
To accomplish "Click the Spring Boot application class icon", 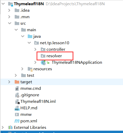I will point(43,62).
